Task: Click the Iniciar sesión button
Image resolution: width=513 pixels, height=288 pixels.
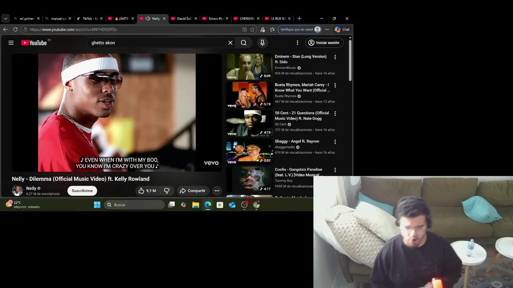Action: [x=324, y=43]
